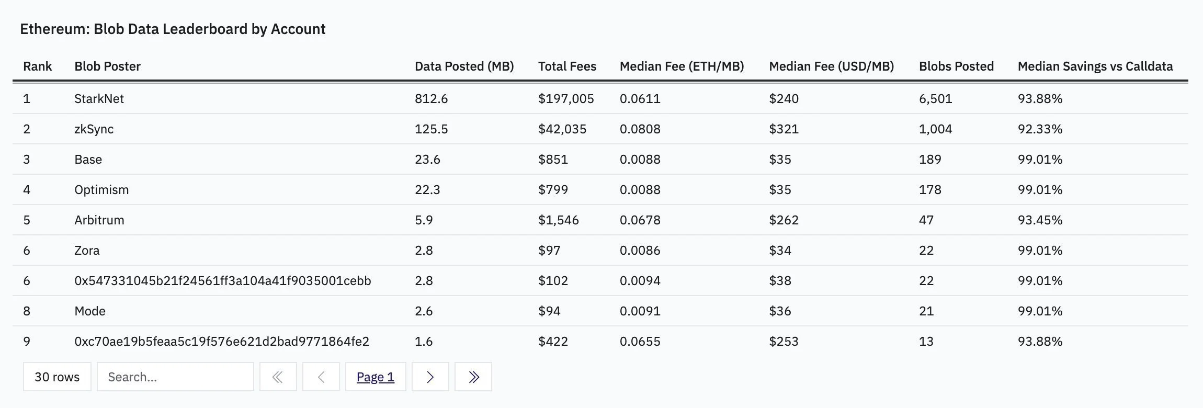Viewport: 1203px width, 408px height.
Task: Sort by Median Fee (USD/MB) header
Action: coord(831,66)
